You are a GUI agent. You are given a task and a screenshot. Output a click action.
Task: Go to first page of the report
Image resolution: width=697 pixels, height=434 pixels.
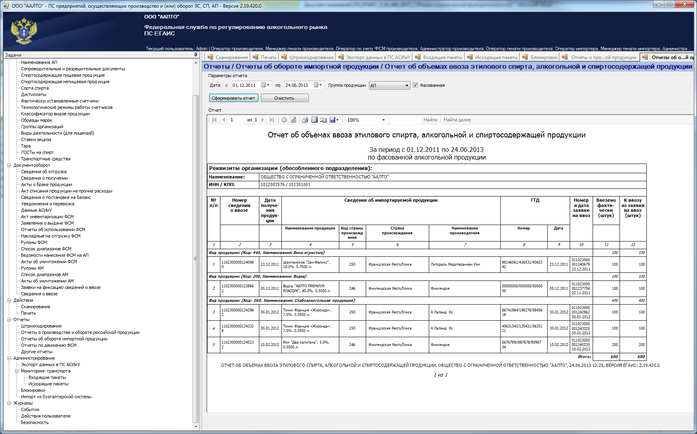point(215,120)
